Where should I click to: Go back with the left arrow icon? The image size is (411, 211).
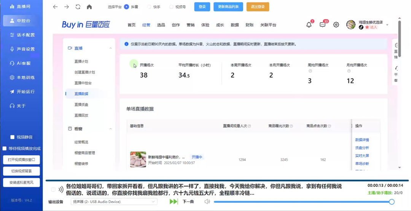[x=55, y=7]
